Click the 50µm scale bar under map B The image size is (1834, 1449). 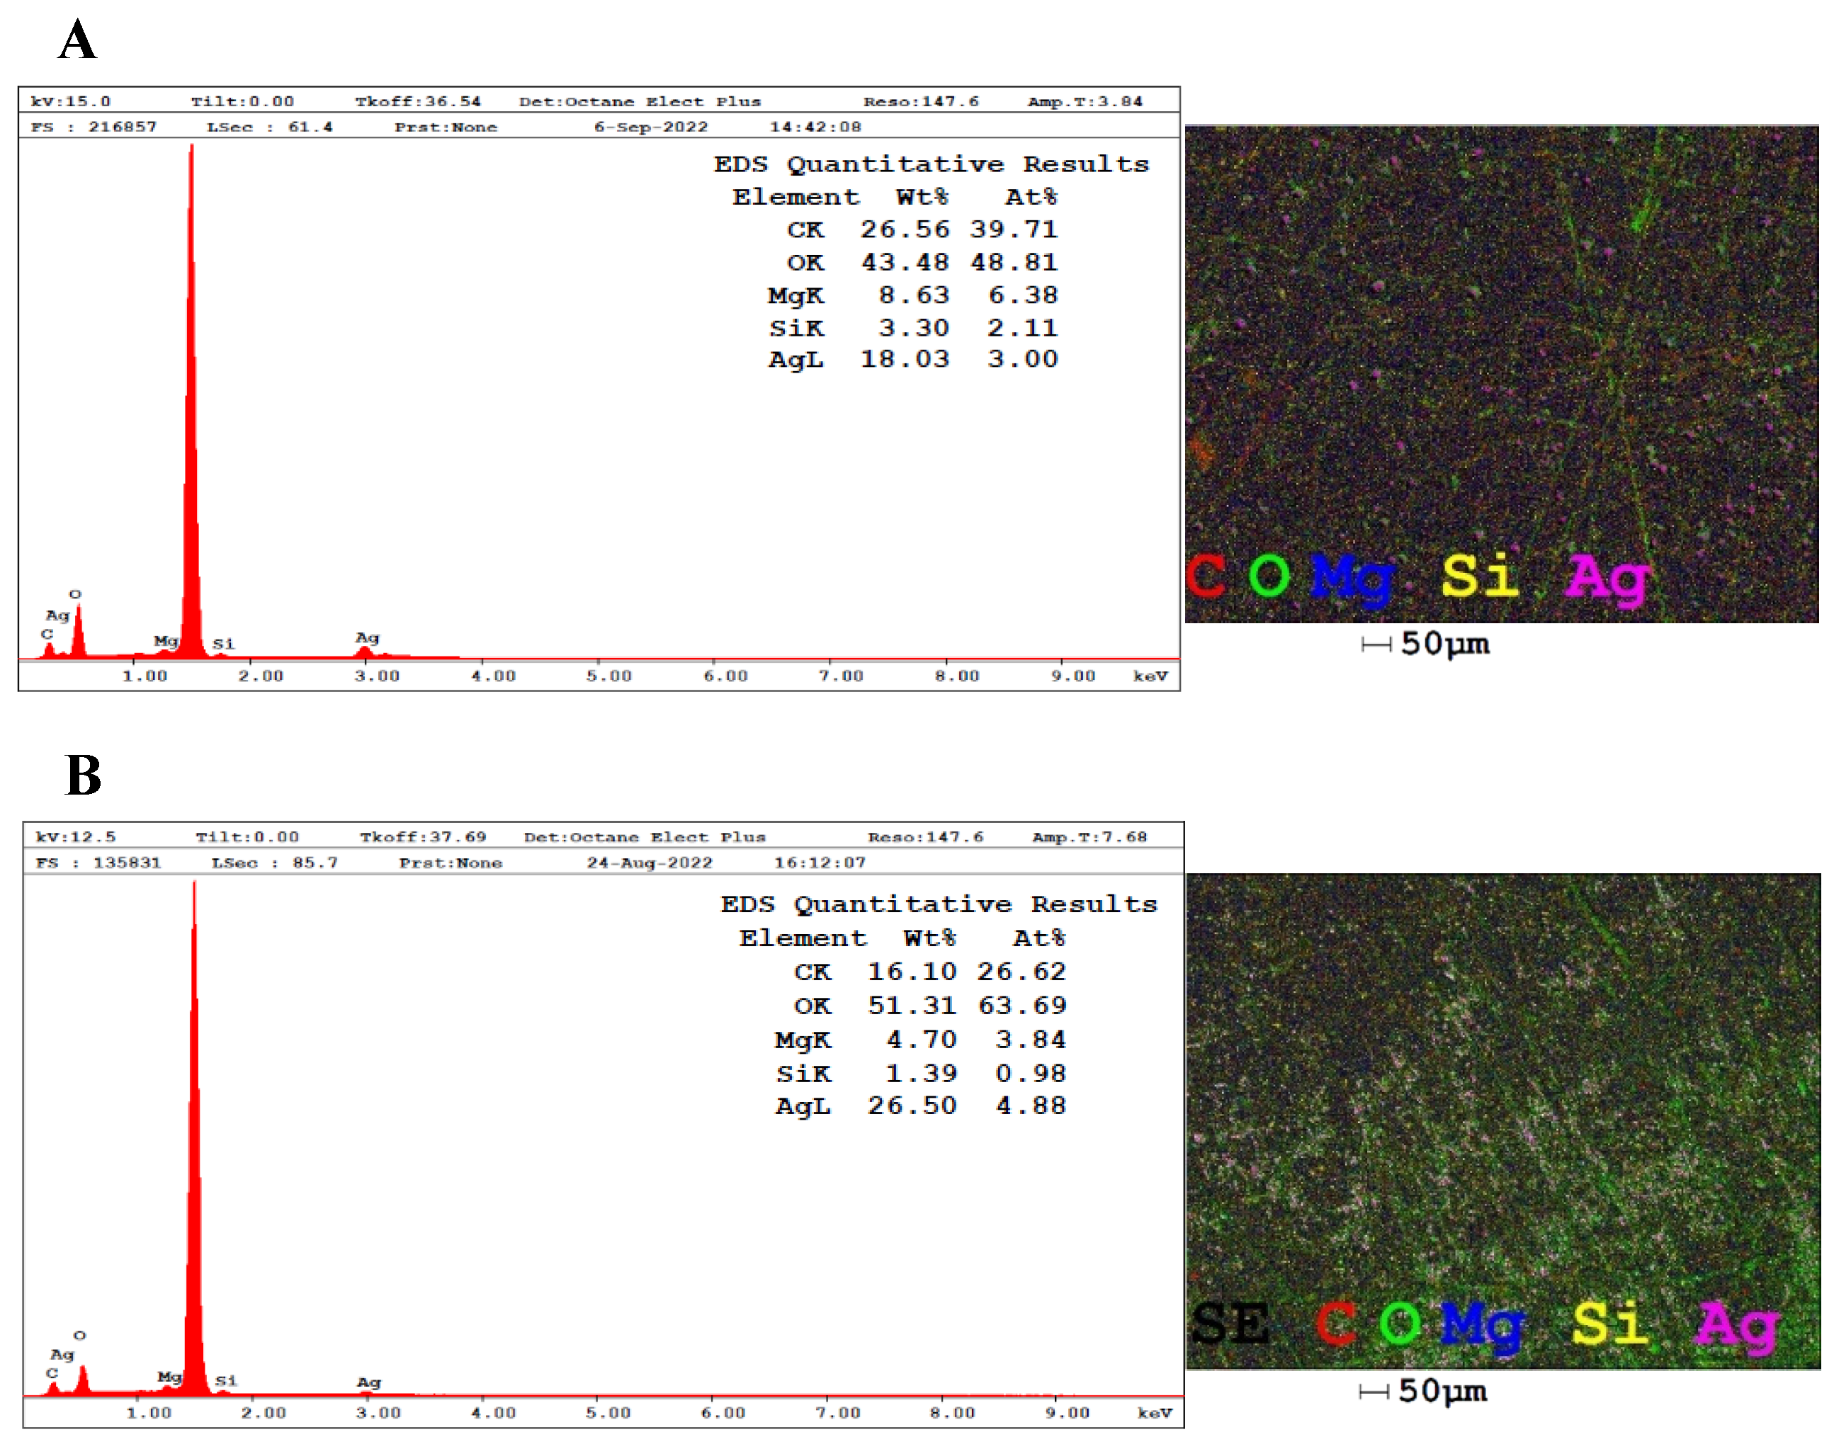tap(1423, 1392)
